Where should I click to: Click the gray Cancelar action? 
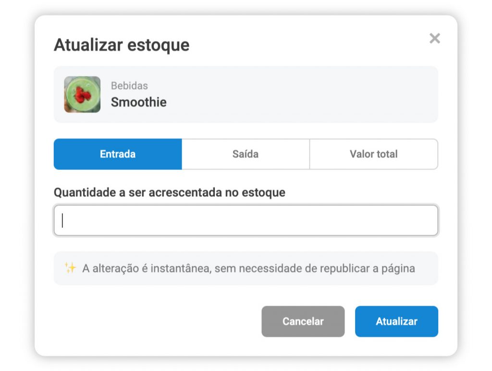303,322
